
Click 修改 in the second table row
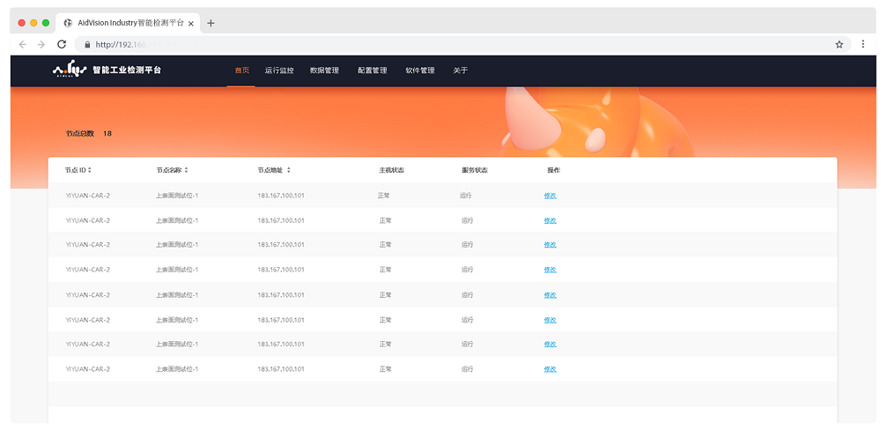[x=550, y=220]
